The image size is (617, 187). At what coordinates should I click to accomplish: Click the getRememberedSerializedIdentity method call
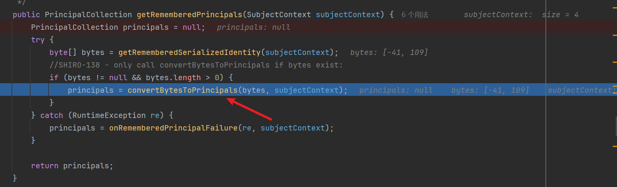pyautogui.click(x=189, y=53)
